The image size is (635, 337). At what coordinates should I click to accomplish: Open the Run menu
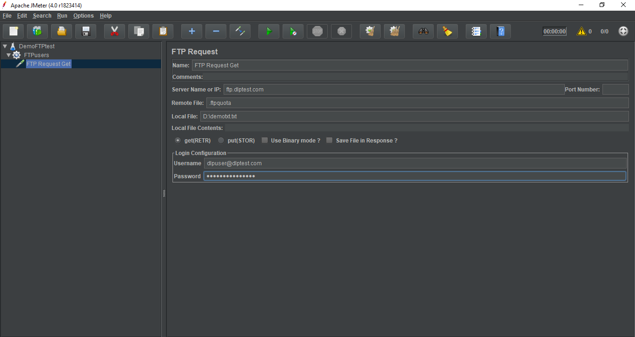(62, 16)
